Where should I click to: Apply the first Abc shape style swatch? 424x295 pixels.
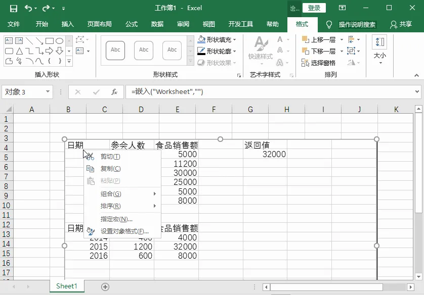(x=115, y=50)
